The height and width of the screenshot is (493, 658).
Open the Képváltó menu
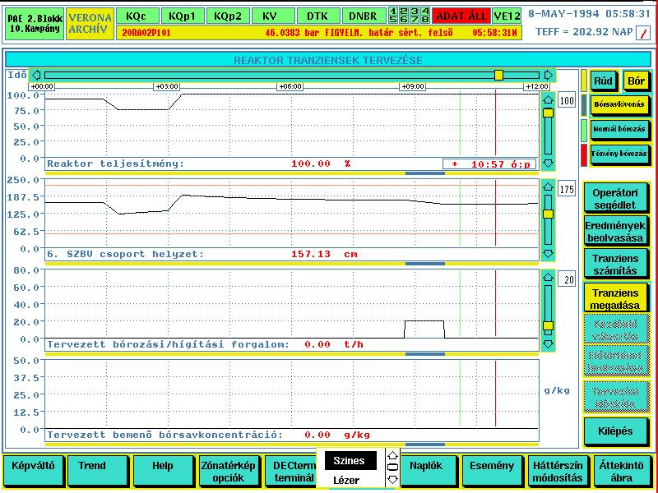point(33,471)
